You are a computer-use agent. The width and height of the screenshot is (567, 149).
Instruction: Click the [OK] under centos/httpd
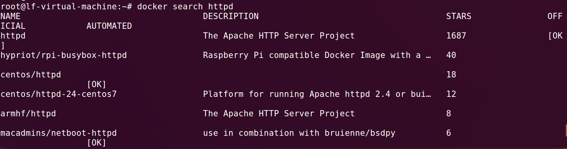(x=96, y=84)
